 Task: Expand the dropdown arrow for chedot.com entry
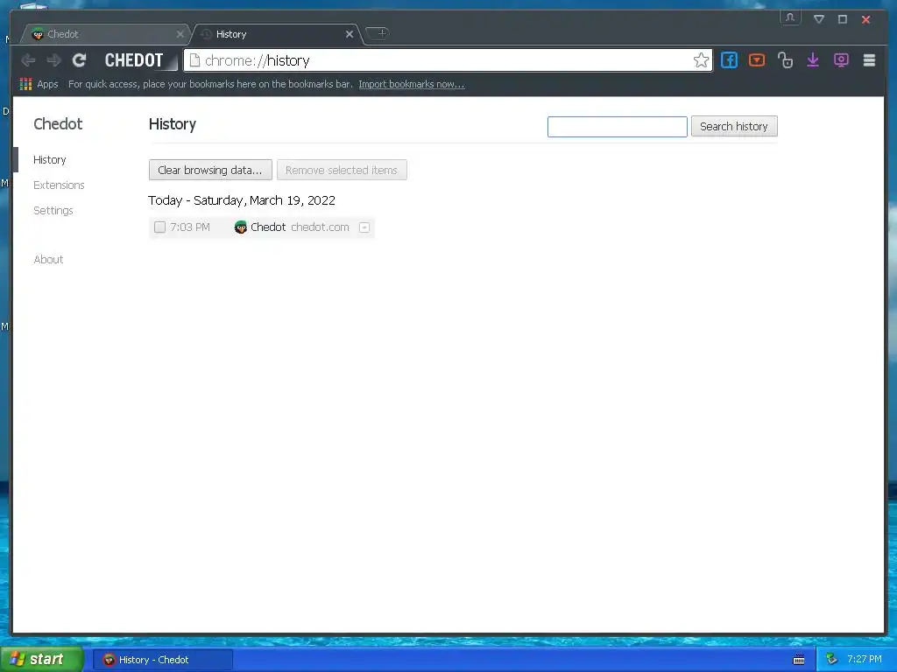click(364, 227)
